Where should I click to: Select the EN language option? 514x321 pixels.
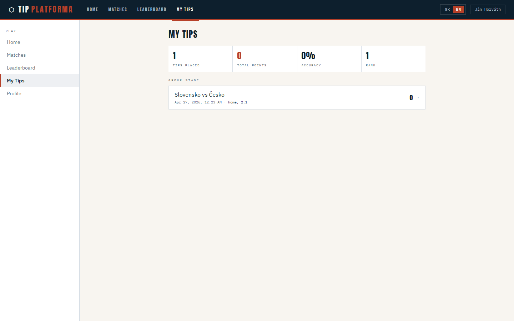click(x=458, y=9)
